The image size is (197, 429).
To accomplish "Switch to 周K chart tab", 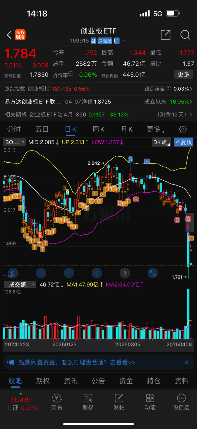I will (98, 129).
